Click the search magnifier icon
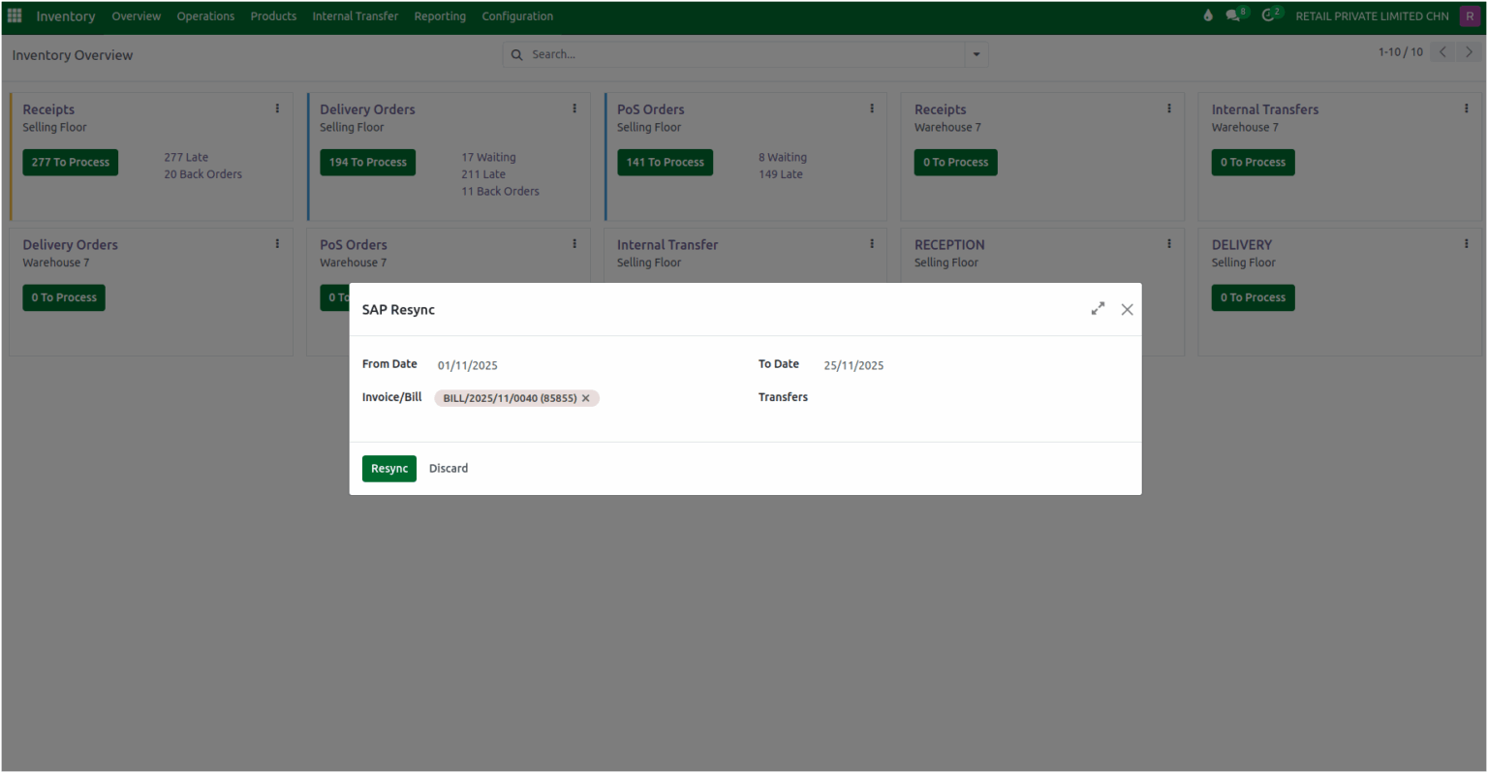 pyautogui.click(x=516, y=54)
